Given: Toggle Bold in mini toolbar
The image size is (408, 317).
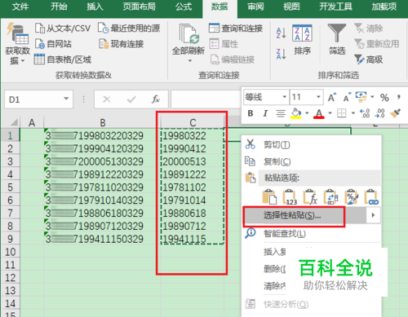Looking at the screenshot, I should pos(251,113).
